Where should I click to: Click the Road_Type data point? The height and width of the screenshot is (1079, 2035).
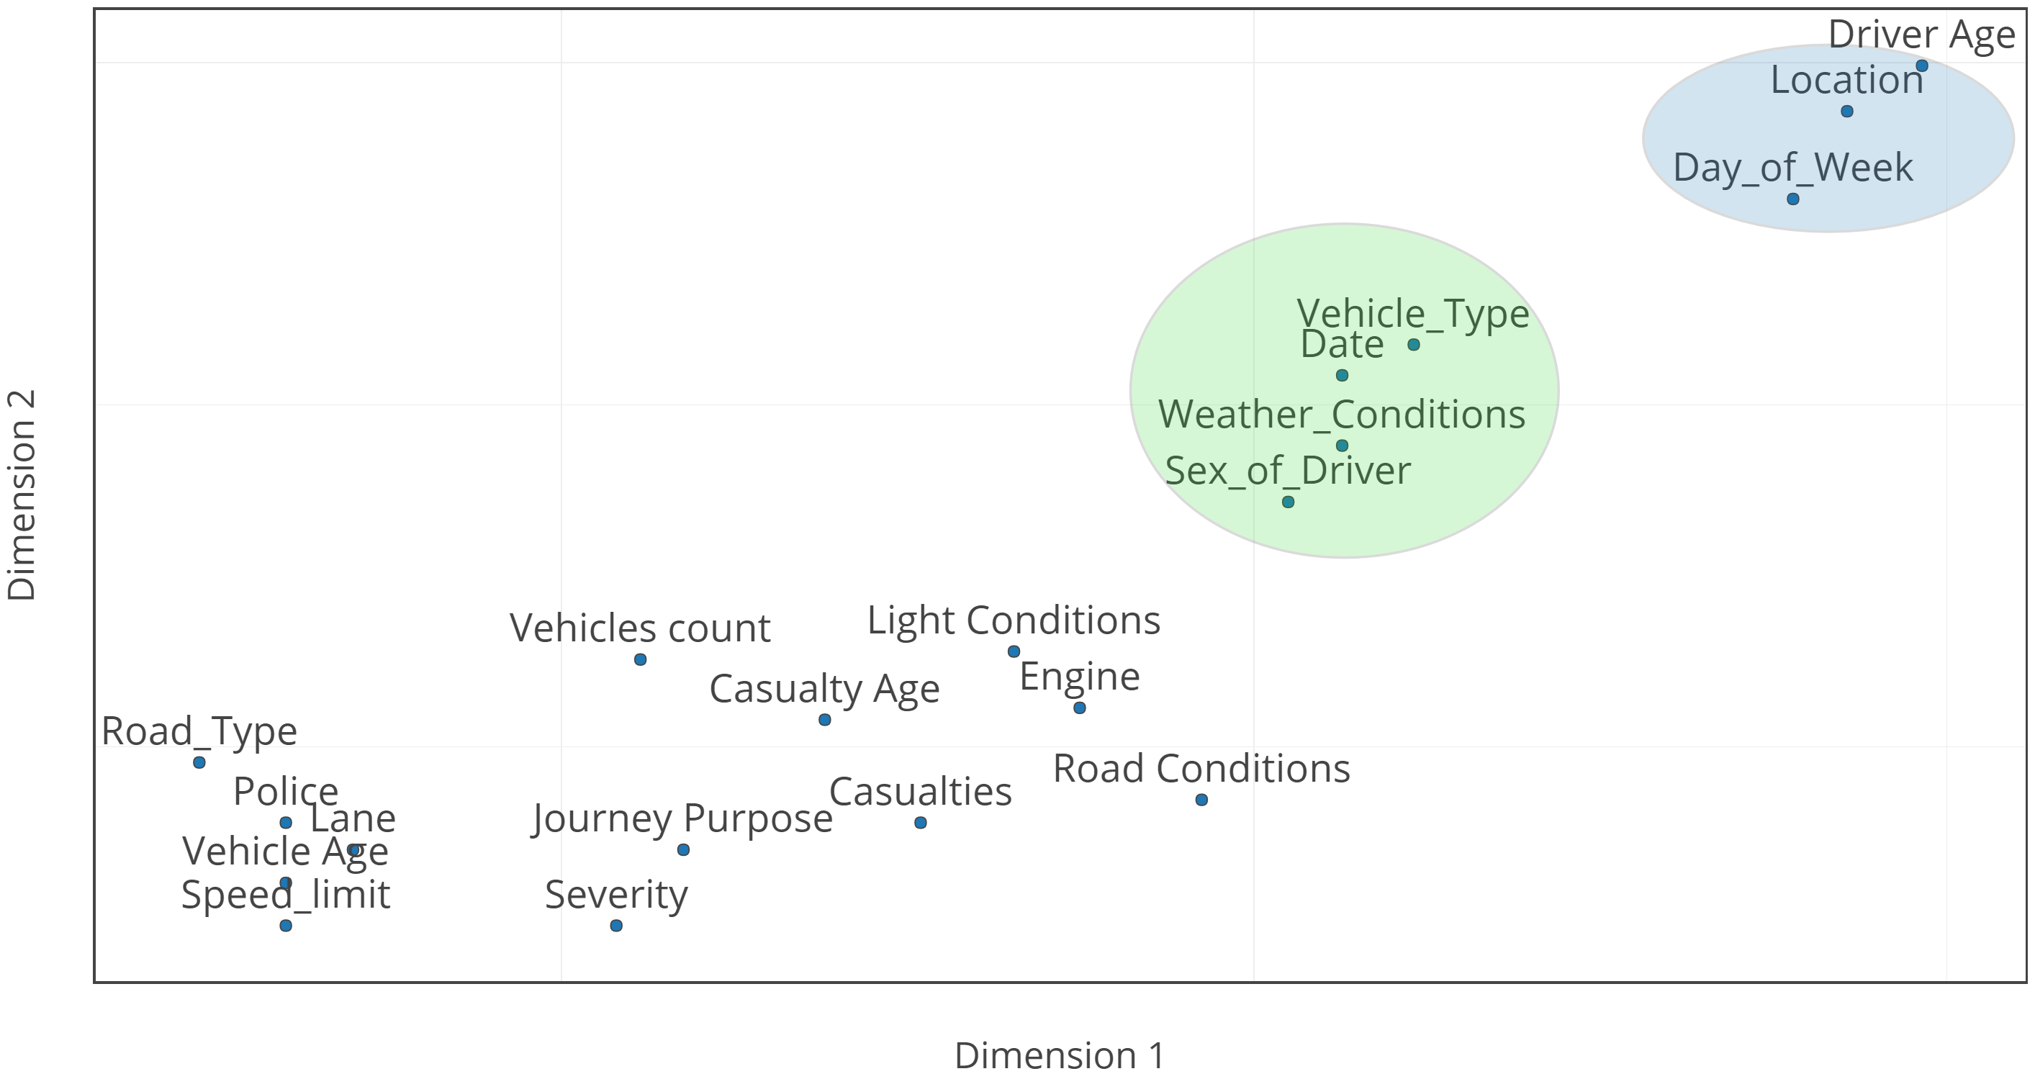(199, 762)
